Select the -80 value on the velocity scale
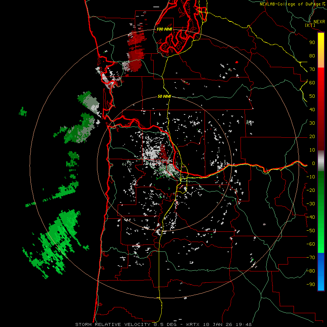 311,271
